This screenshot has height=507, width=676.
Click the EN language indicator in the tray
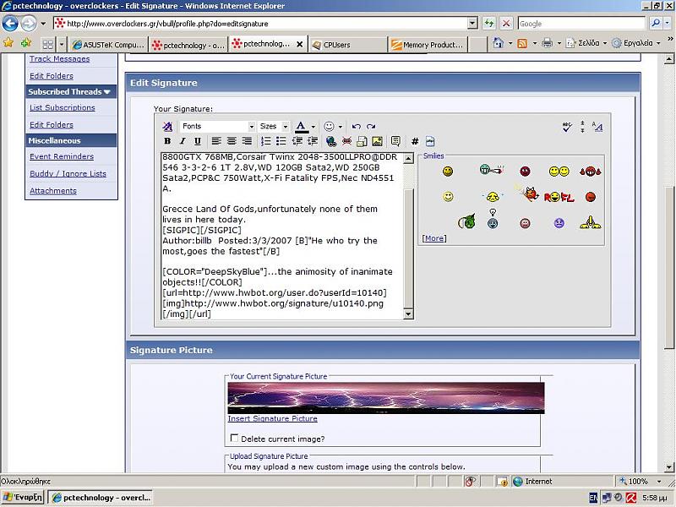coord(593,498)
